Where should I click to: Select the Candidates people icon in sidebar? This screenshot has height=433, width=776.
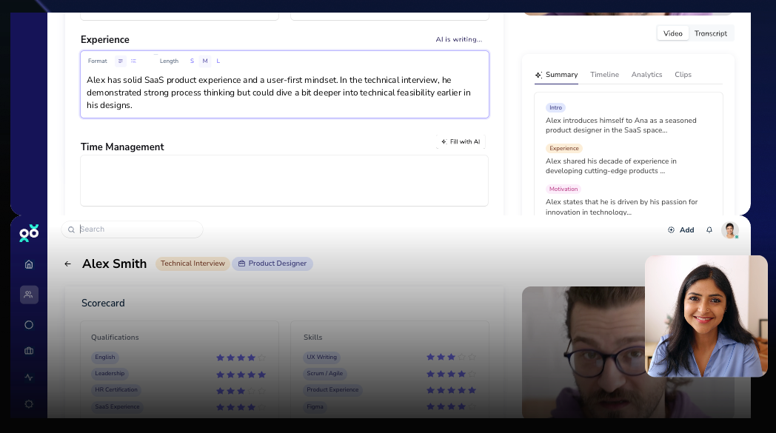coord(29,295)
